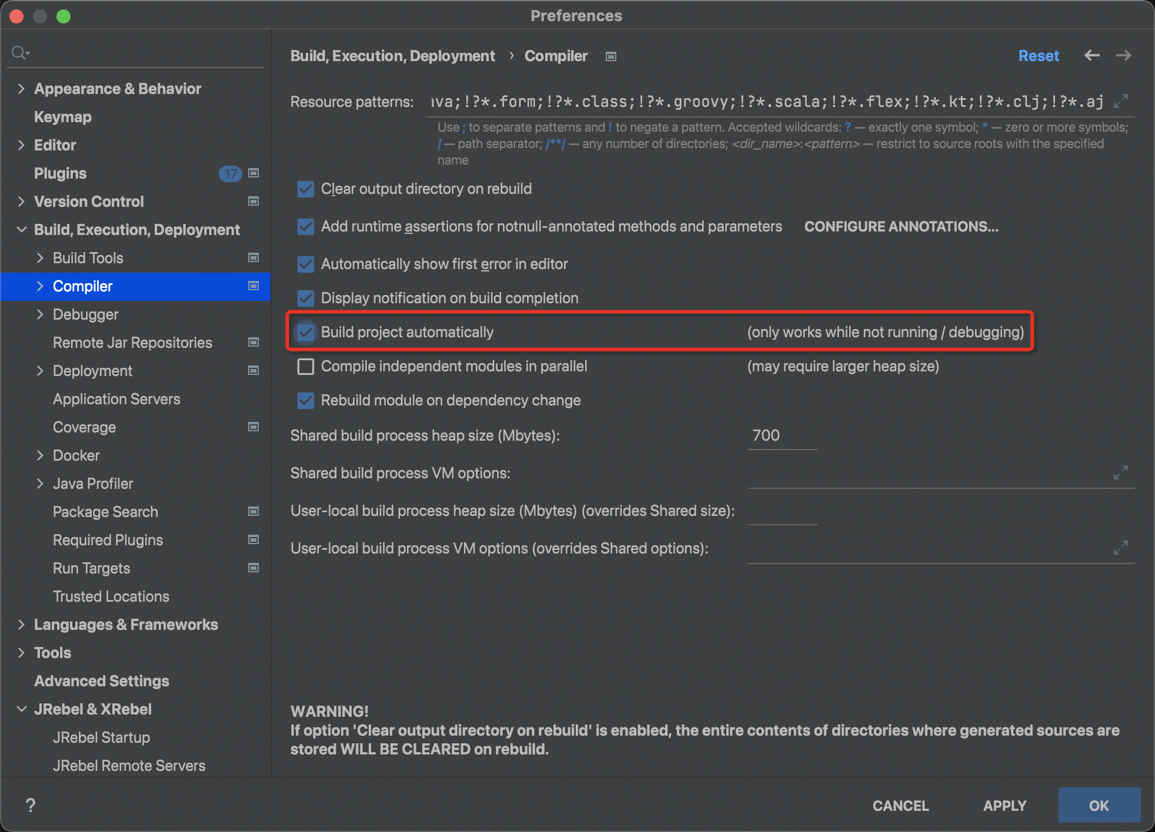Expand the Compiler node
The height and width of the screenshot is (832, 1155).
click(x=40, y=286)
